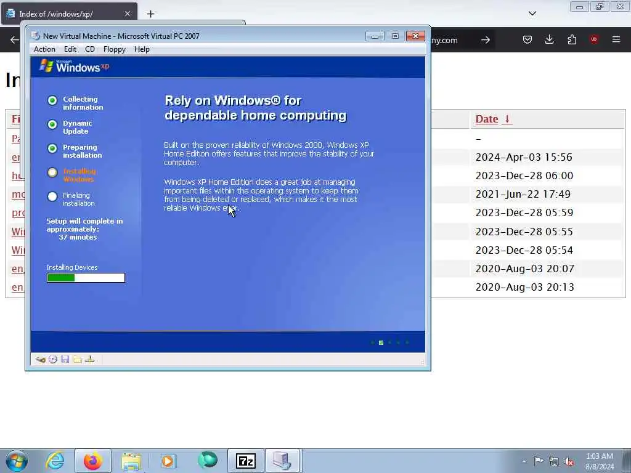
Task: Open the Windows Start menu
Action: [x=17, y=461]
